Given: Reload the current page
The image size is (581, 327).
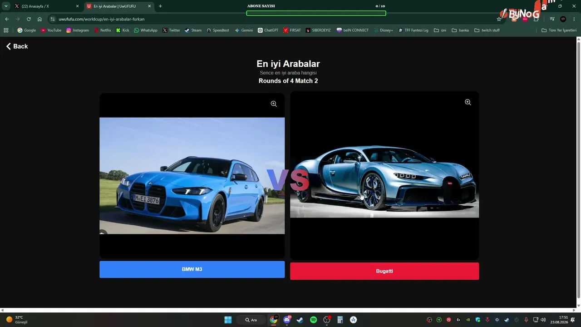Looking at the screenshot, I should pos(29,19).
